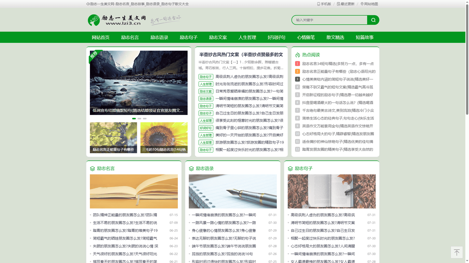The image size is (469, 263).
Task: Open 网站首页 in navigation bar
Action: (101, 37)
